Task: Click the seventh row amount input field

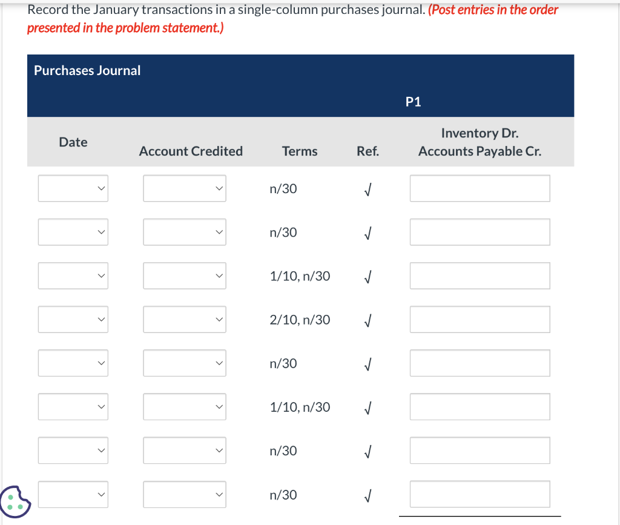Action: click(480, 451)
